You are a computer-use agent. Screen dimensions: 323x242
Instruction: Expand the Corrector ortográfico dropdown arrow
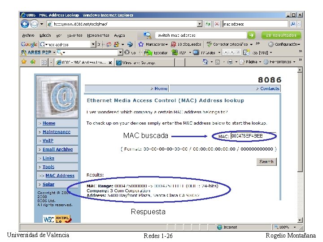coord(251,44)
